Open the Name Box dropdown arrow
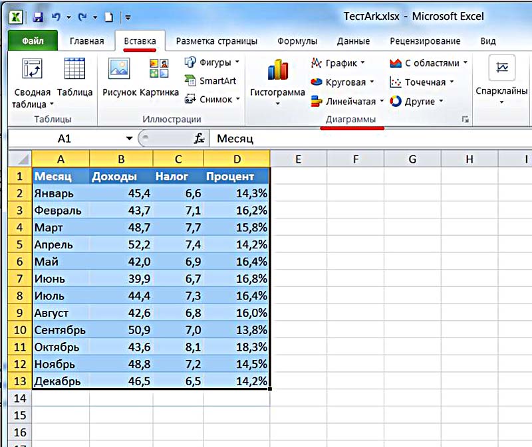This screenshot has width=532, height=447. (129, 138)
